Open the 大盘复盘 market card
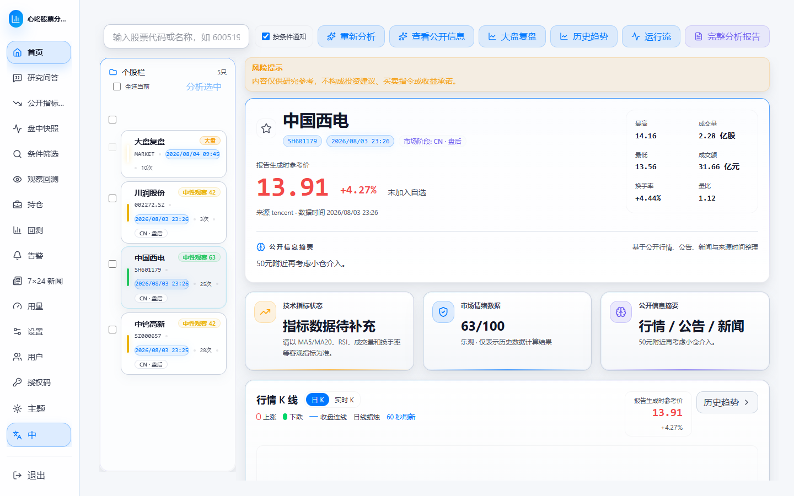This screenshot has height=496, width=794. click(x=174, y=154)
